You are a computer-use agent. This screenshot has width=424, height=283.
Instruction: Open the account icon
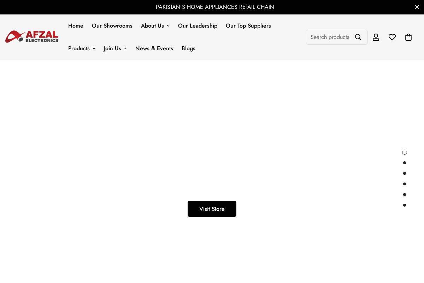(376, 37)
